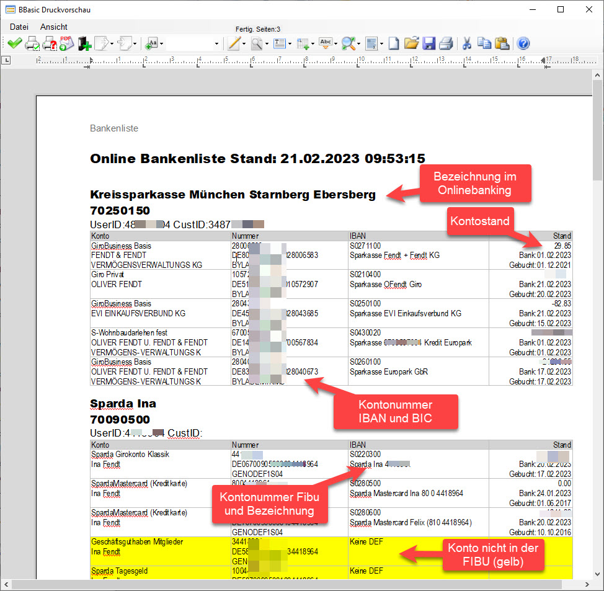Click 'Kreissparkasse München Starnberg Ebersberg' heading
This screenshot has width=604, height=591.
click(233, 195)
